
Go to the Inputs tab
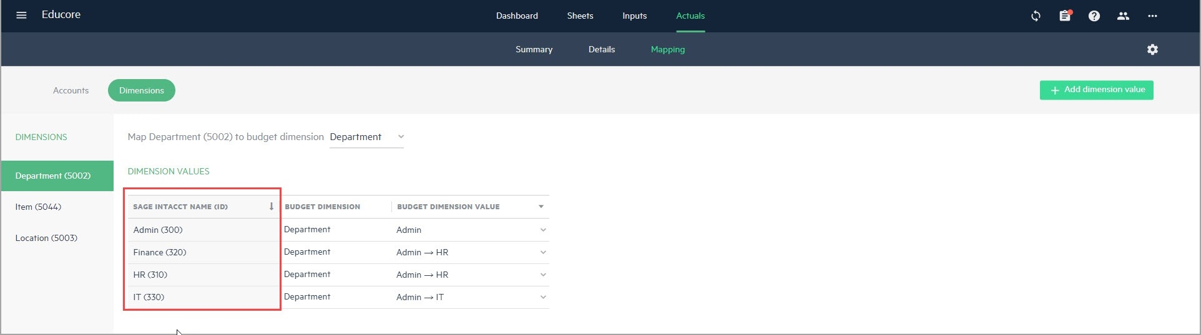[x=634, y=16]
